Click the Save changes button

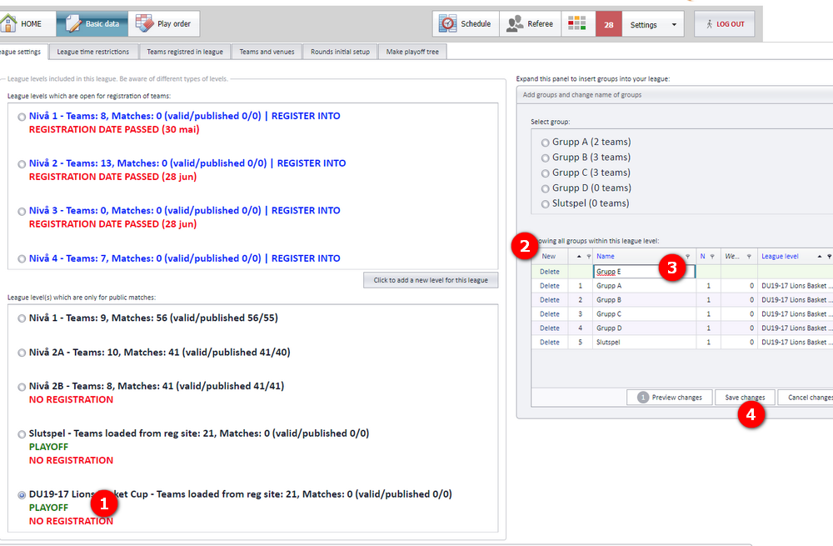(x=745, y=397)
